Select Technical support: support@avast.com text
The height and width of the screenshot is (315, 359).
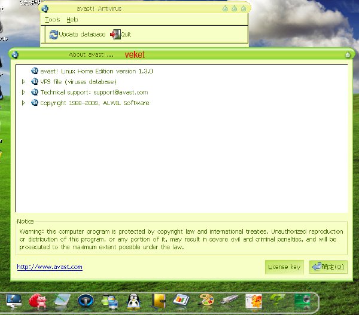[94, 93]
